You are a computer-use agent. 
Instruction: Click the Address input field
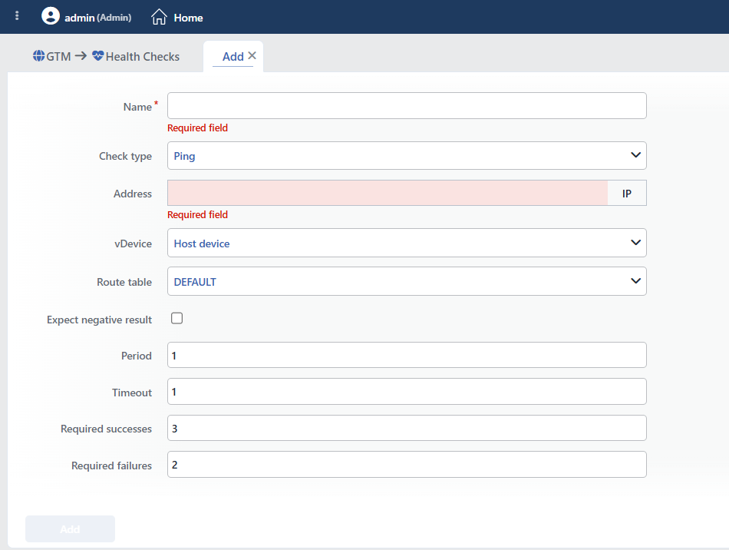point(388,193)
